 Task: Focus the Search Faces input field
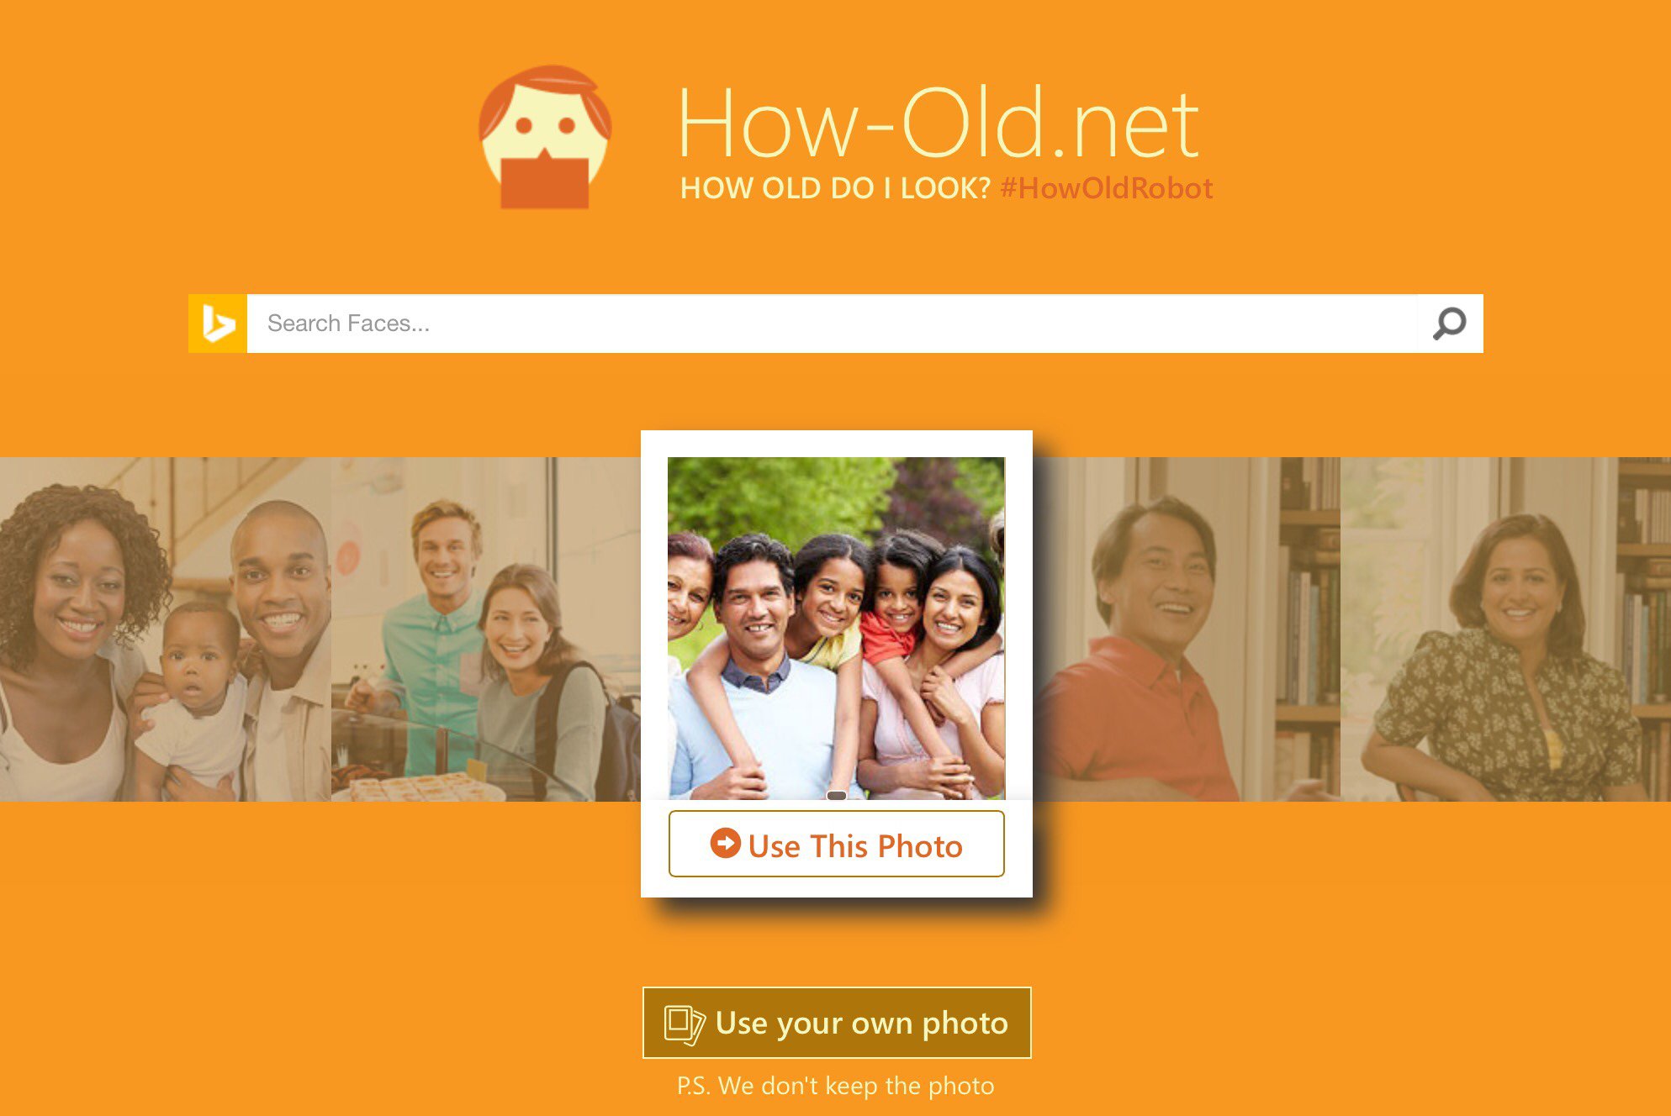tap(832, 324)
